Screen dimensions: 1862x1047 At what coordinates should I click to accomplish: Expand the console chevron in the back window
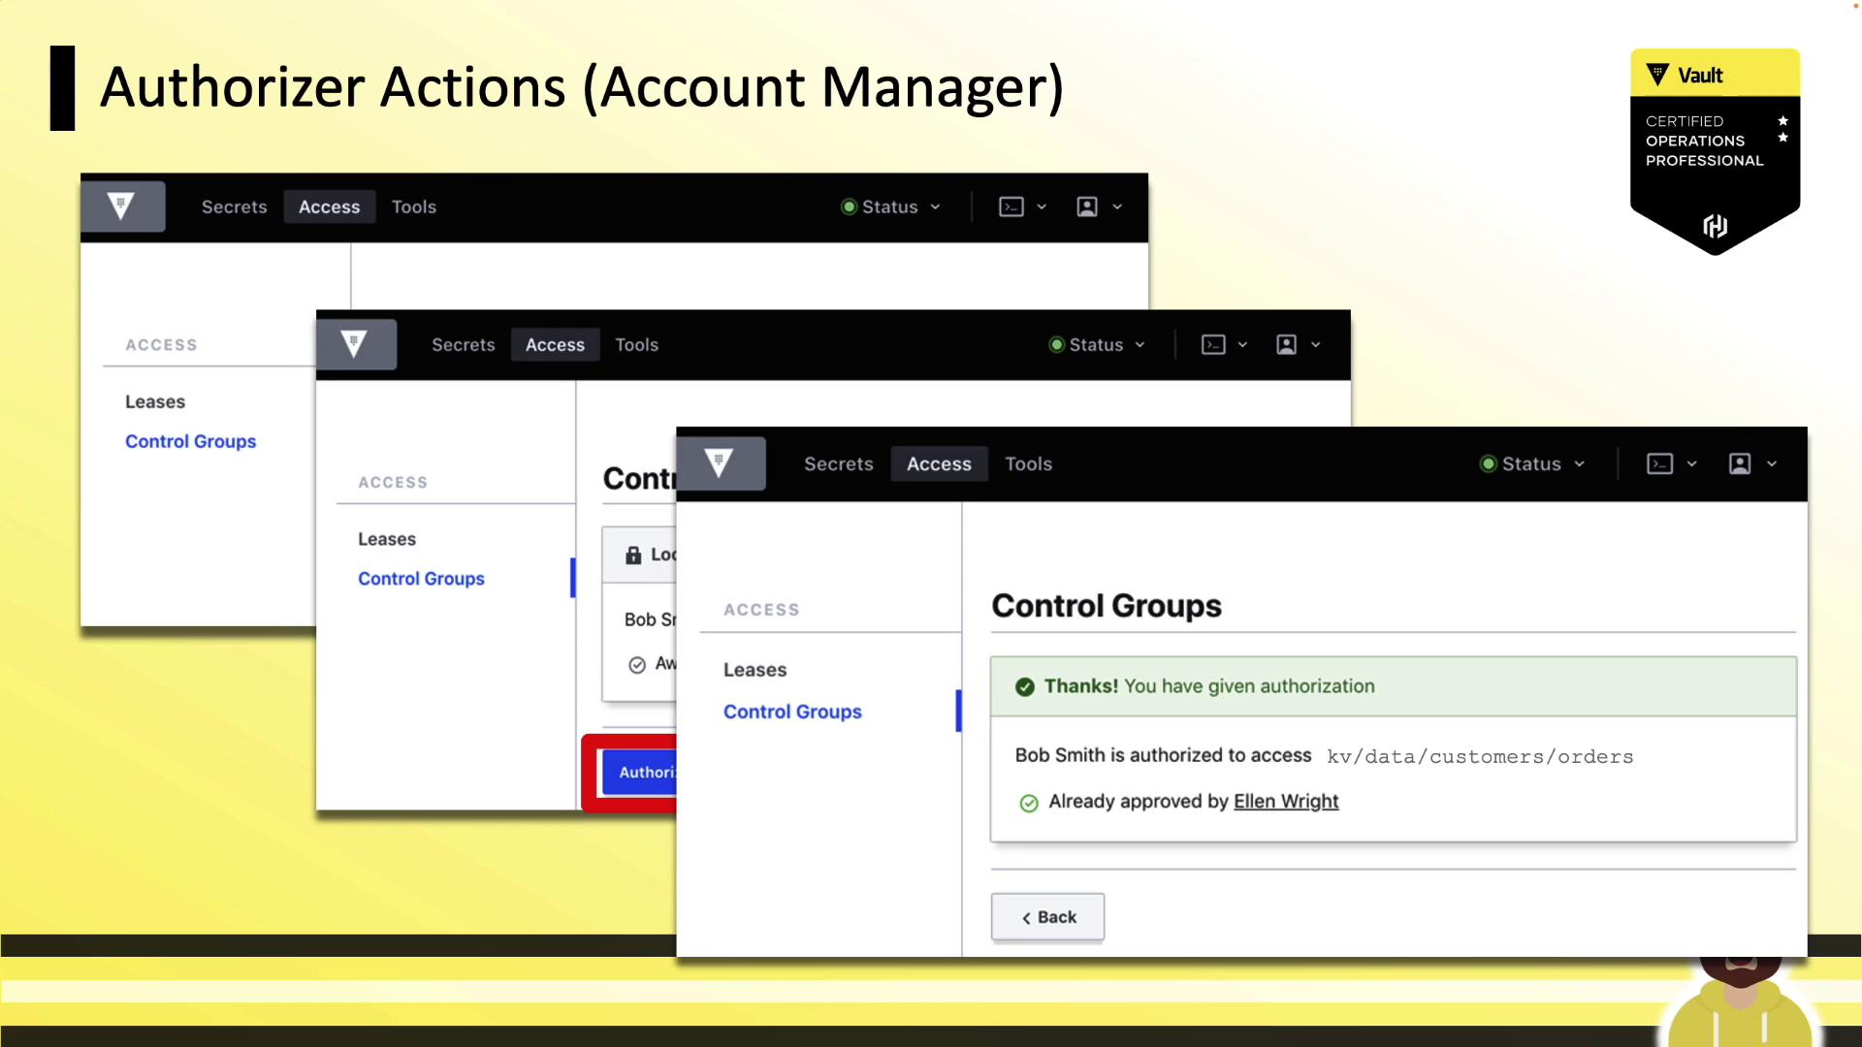point(1042,206)
